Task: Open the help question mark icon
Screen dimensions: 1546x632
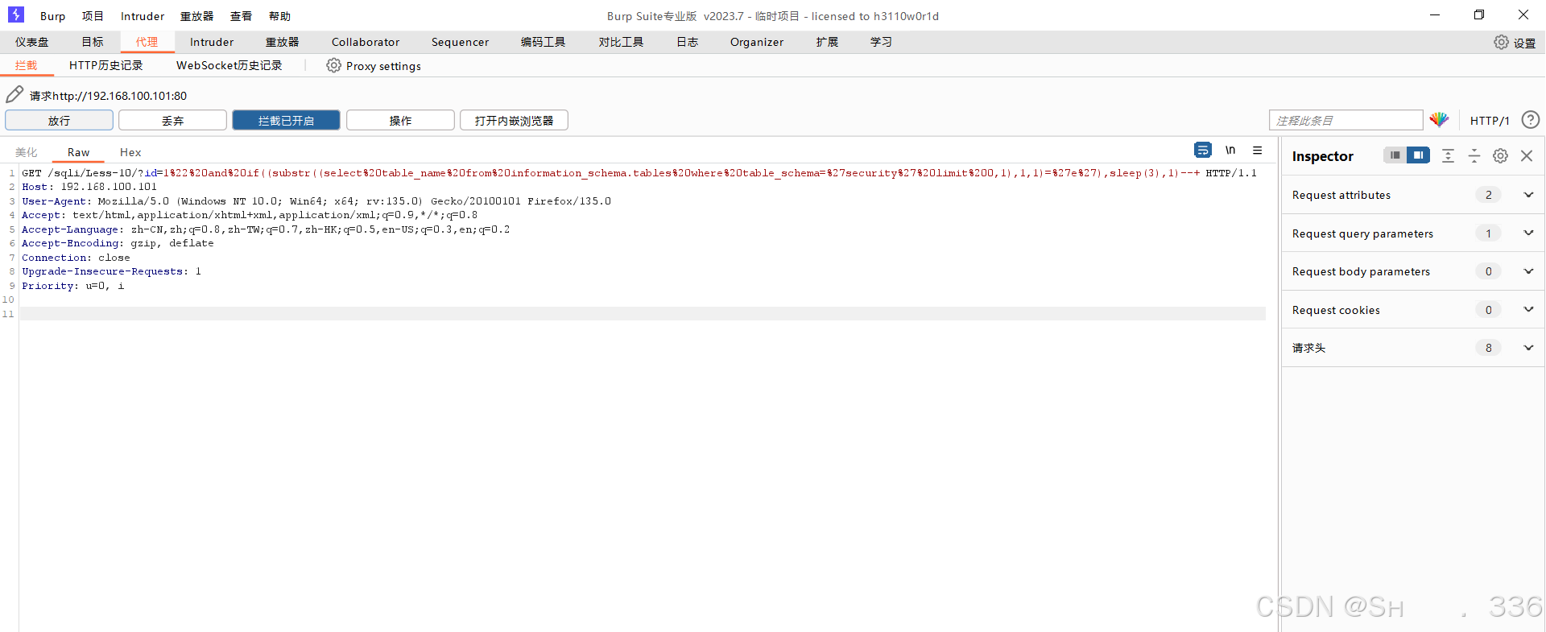Action: 1531,120
